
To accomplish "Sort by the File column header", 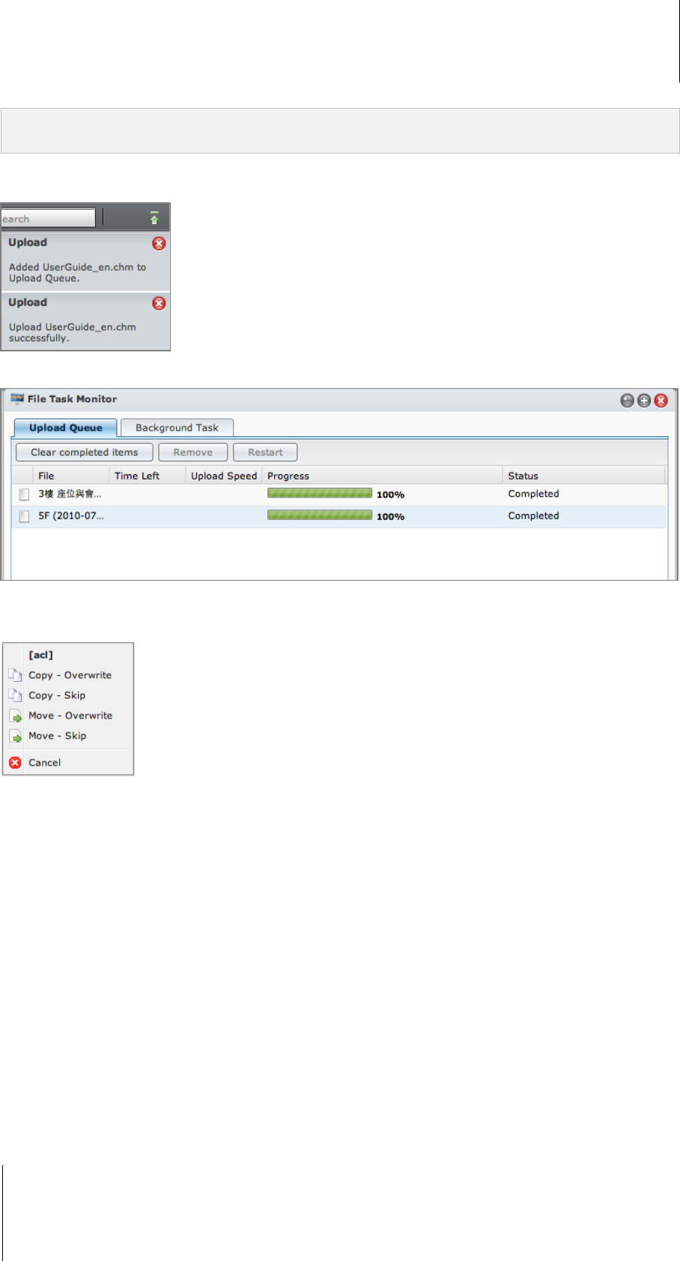I will click(x=71, y=476).
